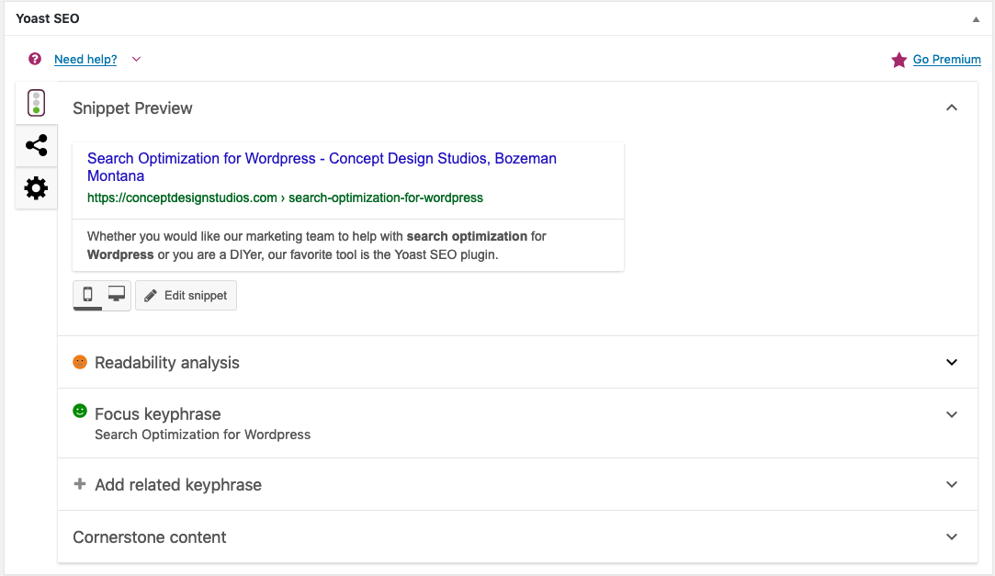Click the Go Premium star icon
Screen dimensions: 995x576
899,60
